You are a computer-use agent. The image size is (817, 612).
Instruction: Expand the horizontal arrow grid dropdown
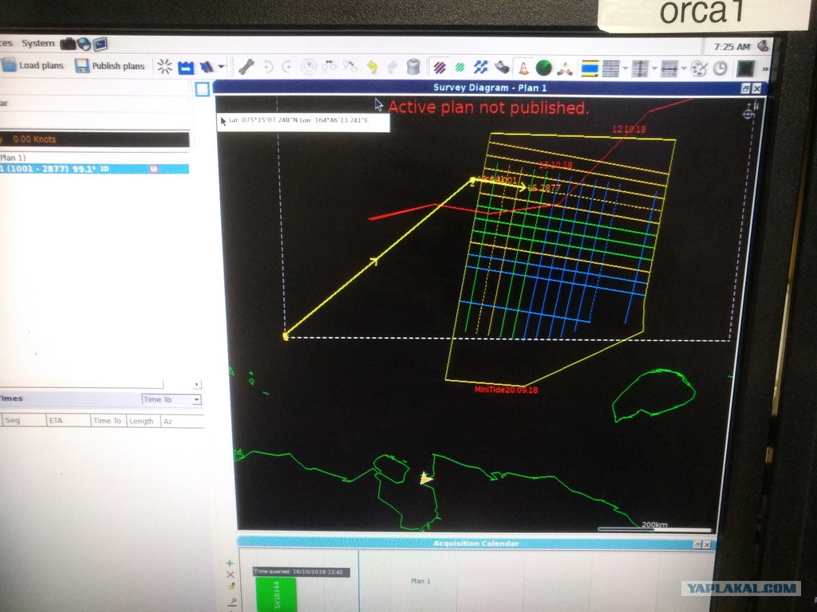pos(684,69)
